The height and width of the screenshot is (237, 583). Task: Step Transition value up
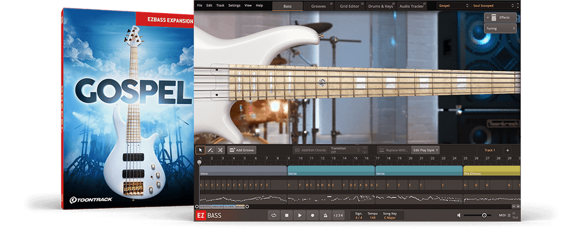coord(365,148)
